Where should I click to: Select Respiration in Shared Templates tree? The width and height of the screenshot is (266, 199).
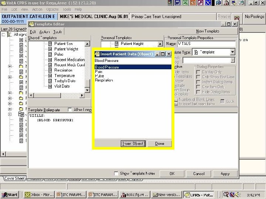63,70
